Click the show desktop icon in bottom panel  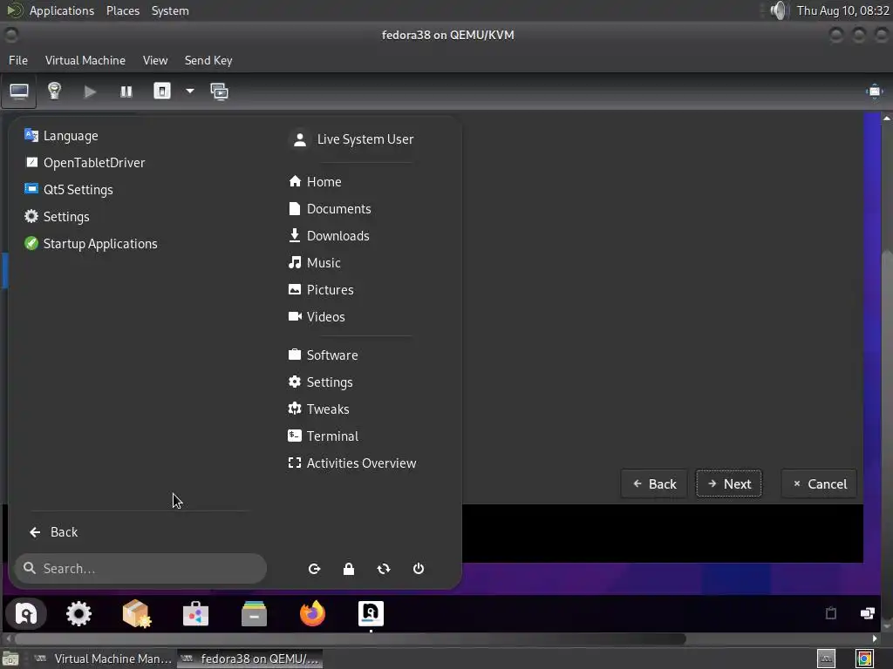10,659
